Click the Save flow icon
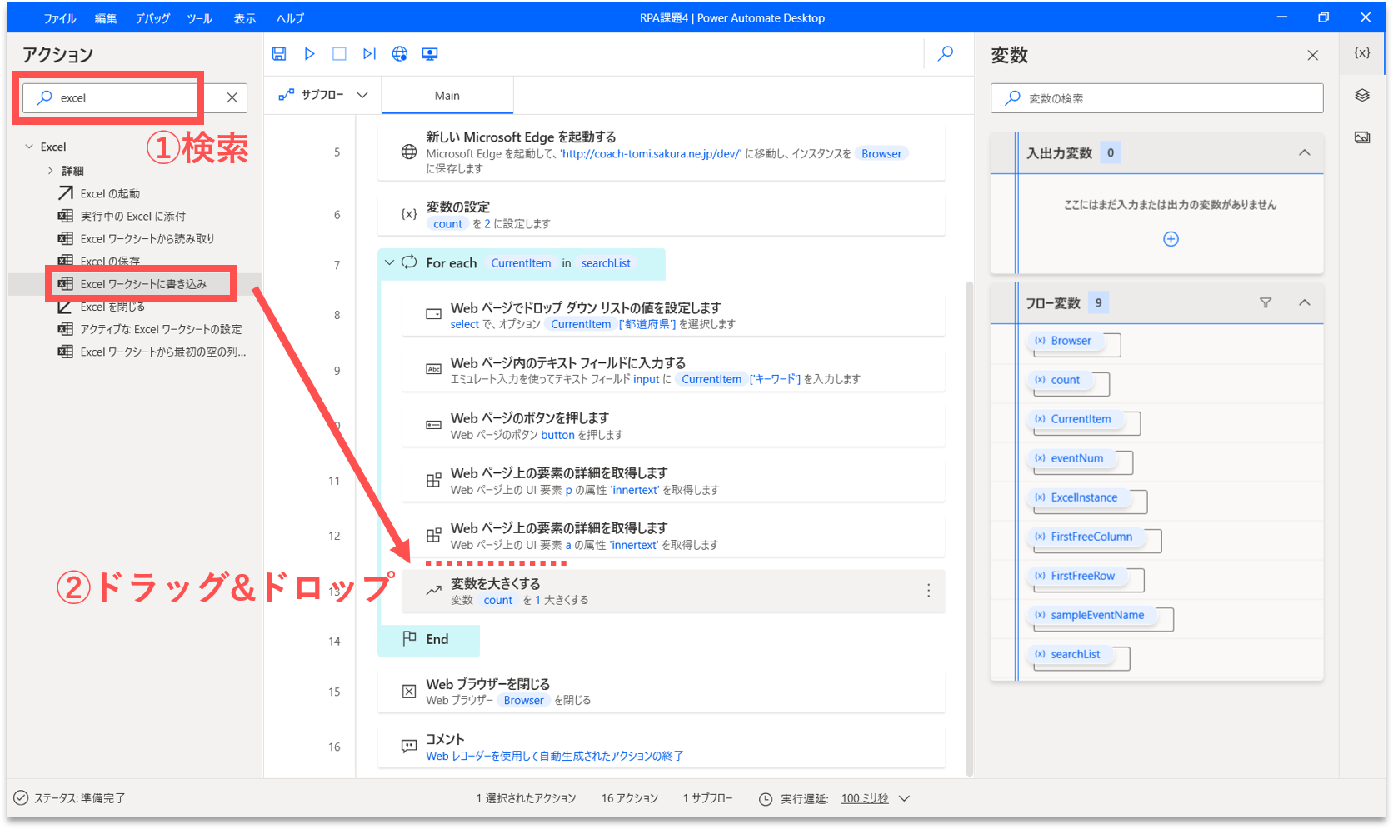 pos(279,54)
